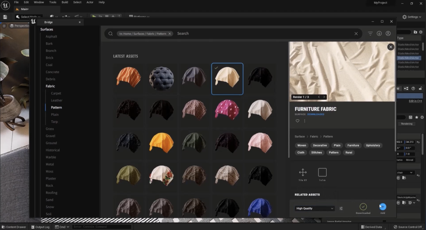Open the Concrete surfaces category
The width and height of the screenshot is (426, 230).
52,72
